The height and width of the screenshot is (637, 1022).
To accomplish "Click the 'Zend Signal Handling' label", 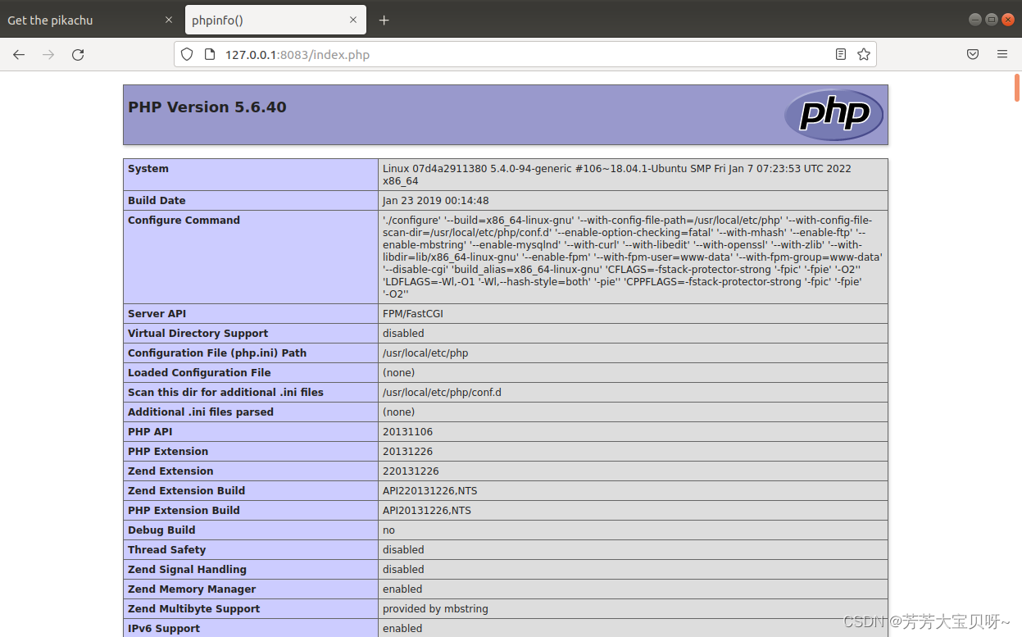I will (187, 570).
